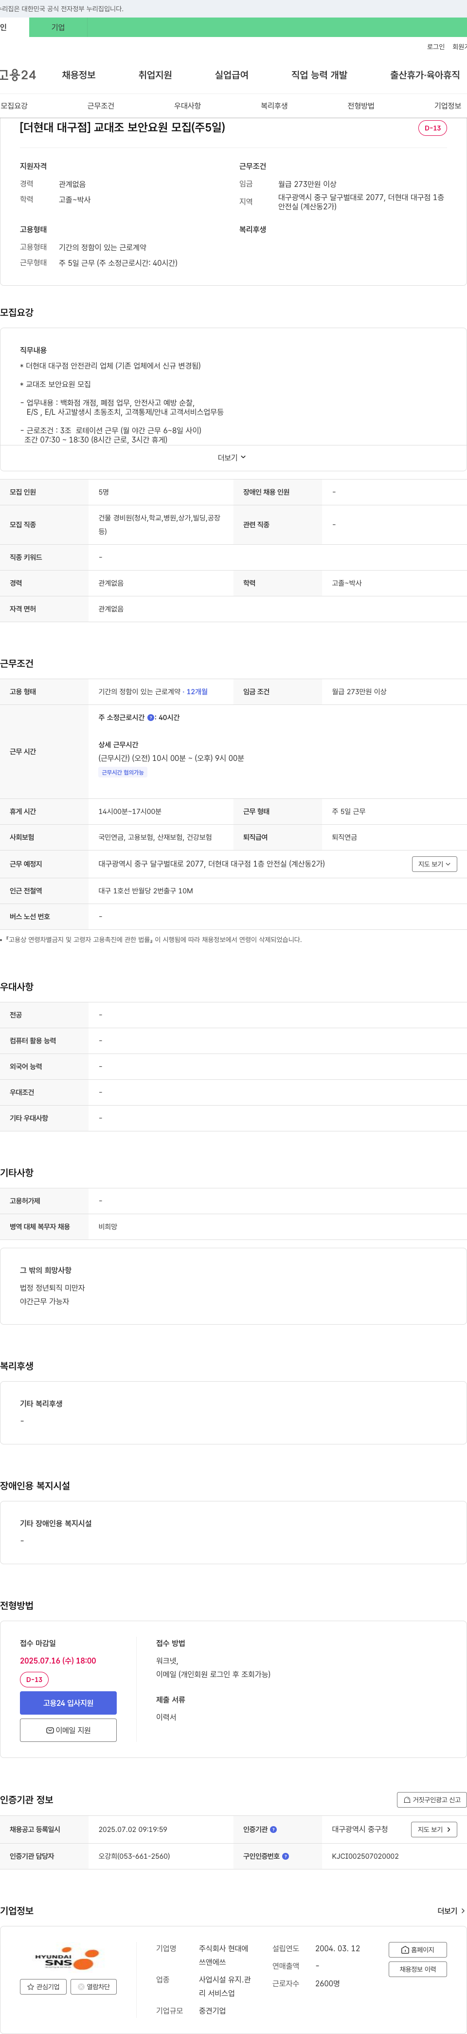Open Hyundai SNS company logo
Image resolution: width=467 pixels, height=2034 pixels.
(x=67, y=1959)
